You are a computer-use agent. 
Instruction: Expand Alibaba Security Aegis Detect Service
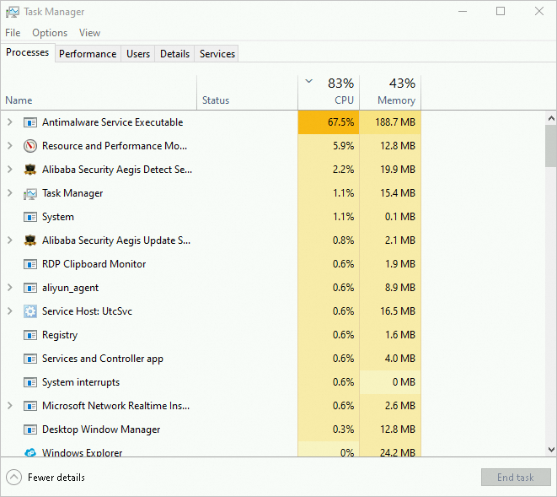point(10,170)
